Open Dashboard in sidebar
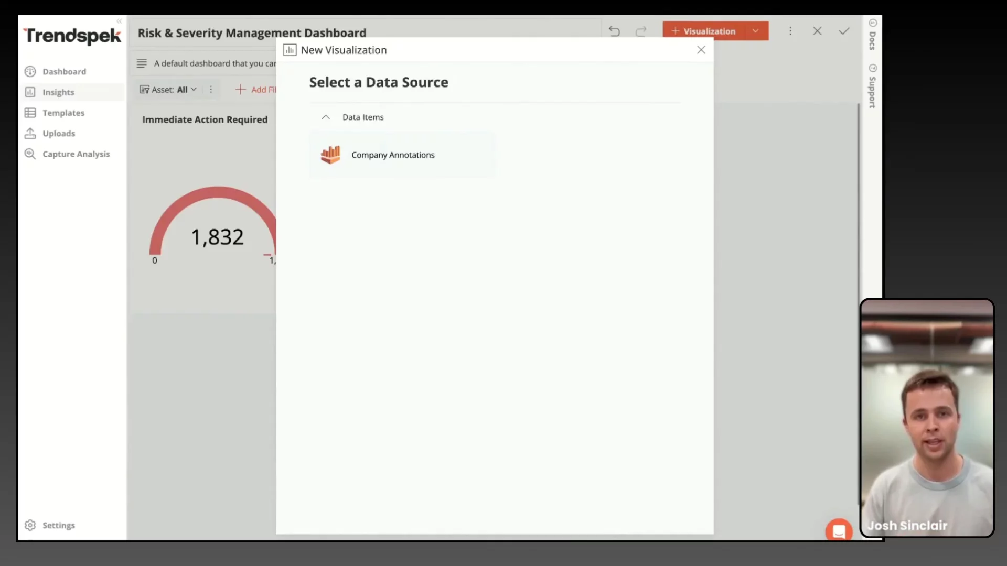1007x566 pixels. pyautogui.click(x=64, y=72)
